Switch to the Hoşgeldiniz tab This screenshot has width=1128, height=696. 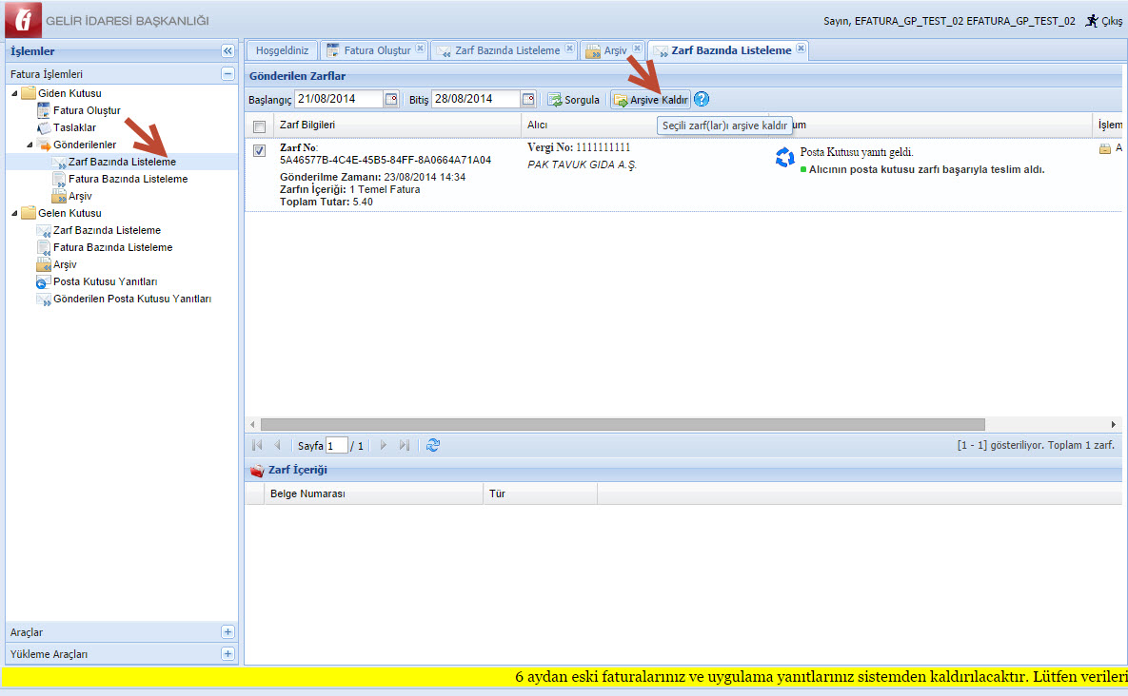coord(282,50)
